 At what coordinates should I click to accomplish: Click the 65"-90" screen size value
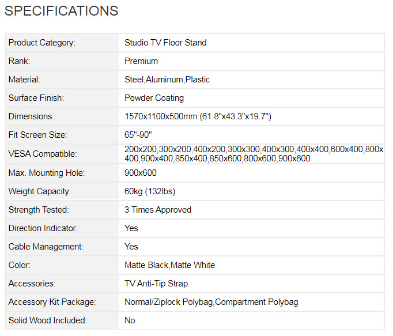tap(137, 135)
